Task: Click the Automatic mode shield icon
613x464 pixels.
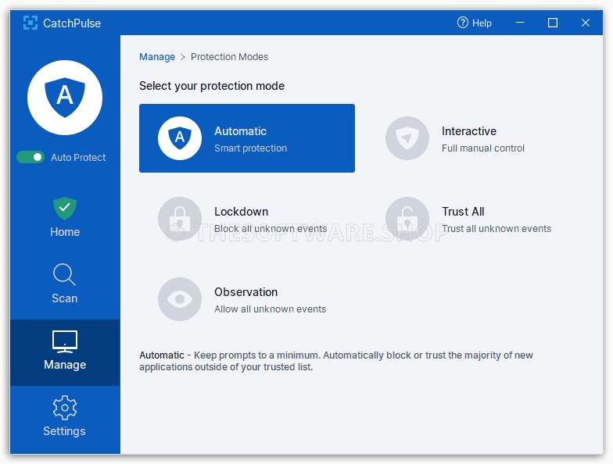Action: 180,138
